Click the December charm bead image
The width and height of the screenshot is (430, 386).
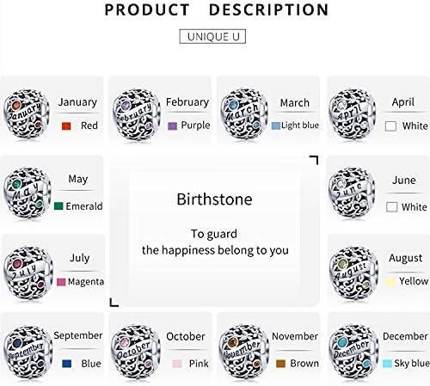tap(353, 351)
